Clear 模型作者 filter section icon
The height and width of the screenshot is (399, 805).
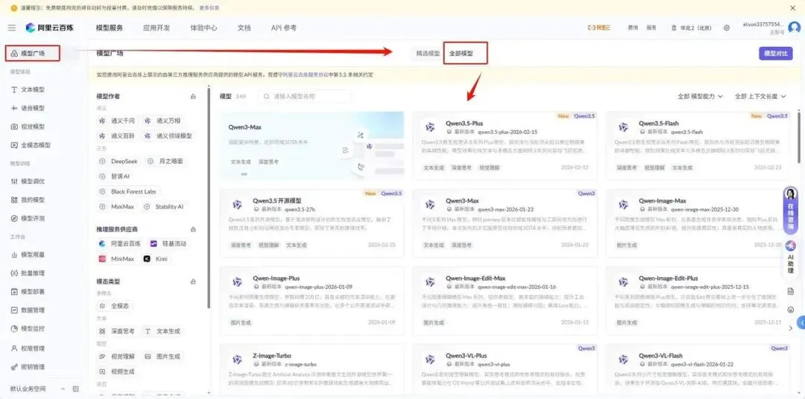point(193,97)
